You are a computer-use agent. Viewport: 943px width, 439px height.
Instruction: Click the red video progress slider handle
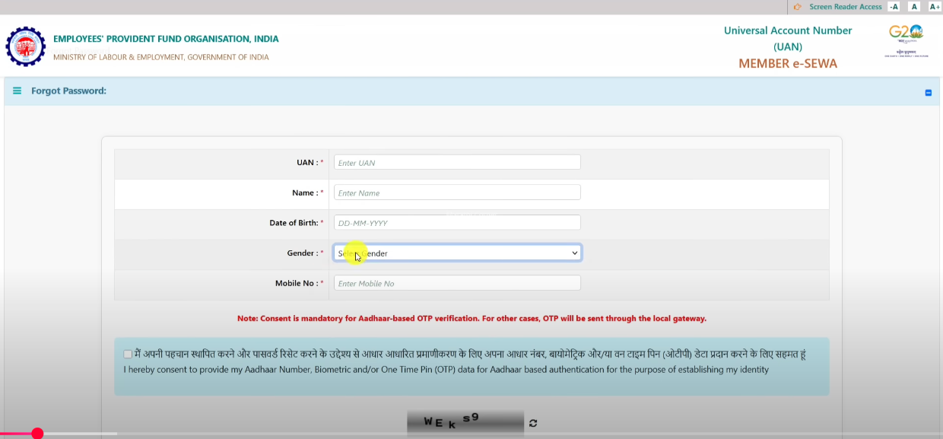[37, 434]
